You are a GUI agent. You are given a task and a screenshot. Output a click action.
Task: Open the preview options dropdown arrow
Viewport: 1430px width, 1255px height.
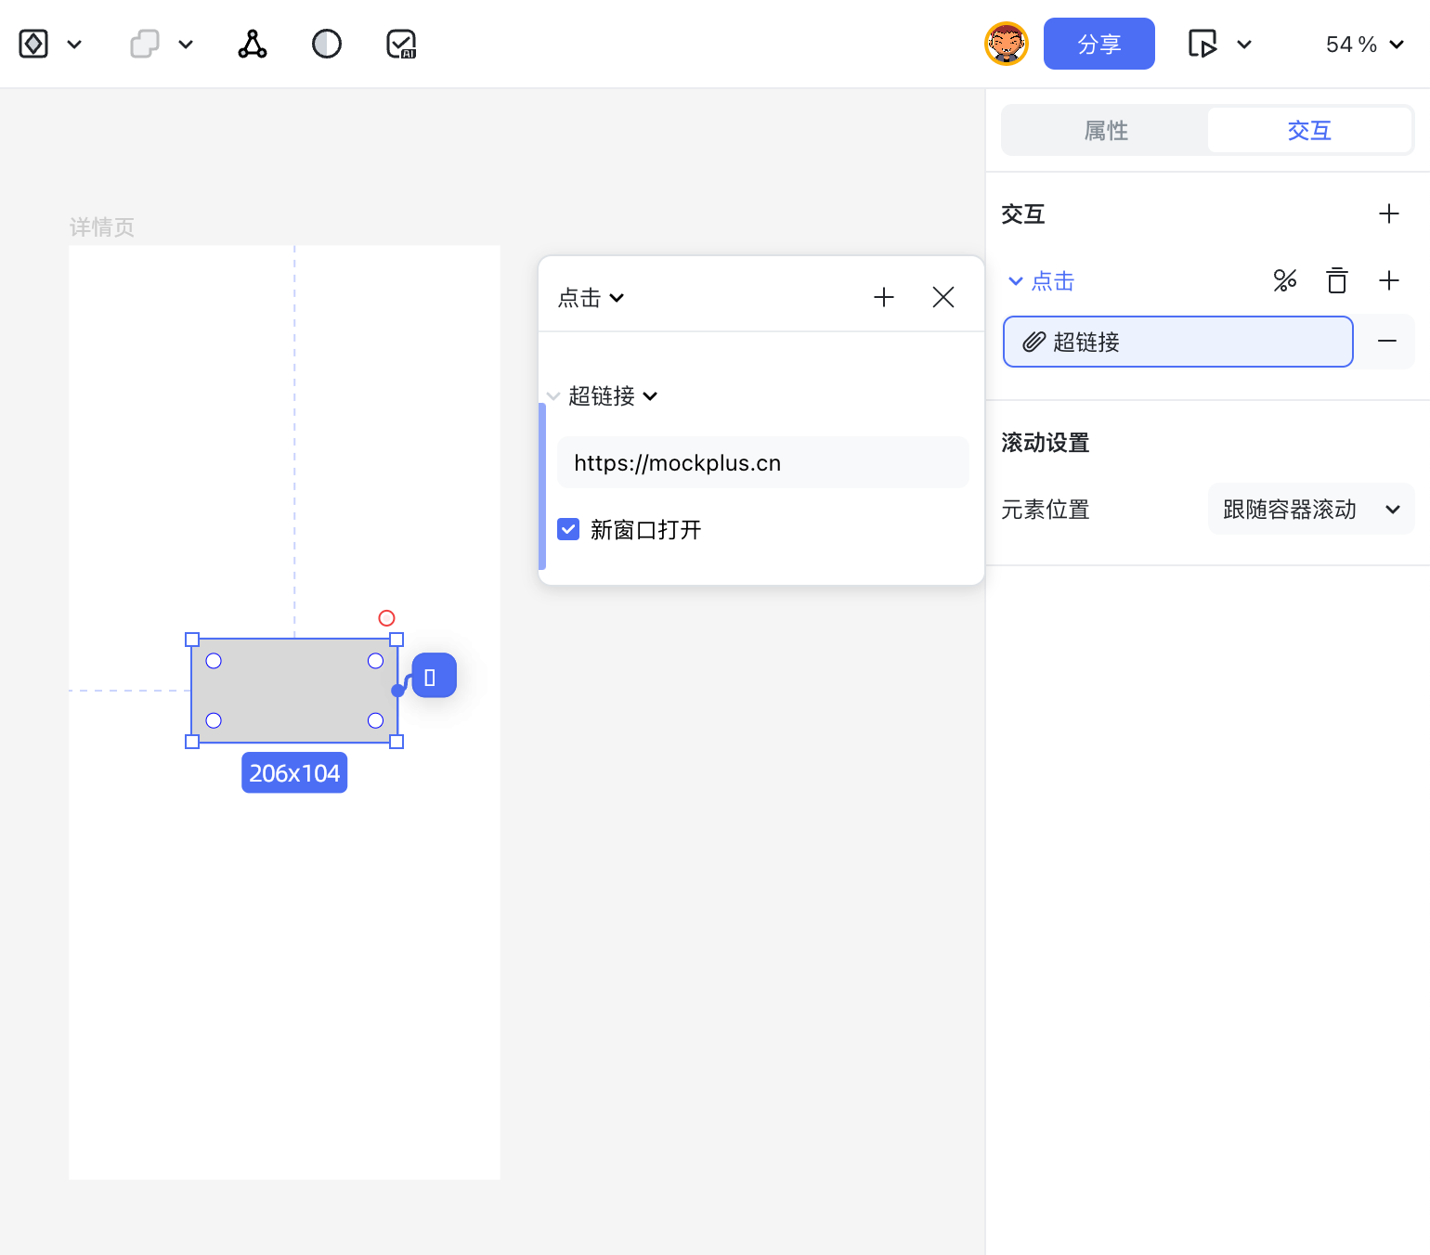point(1244,45)
